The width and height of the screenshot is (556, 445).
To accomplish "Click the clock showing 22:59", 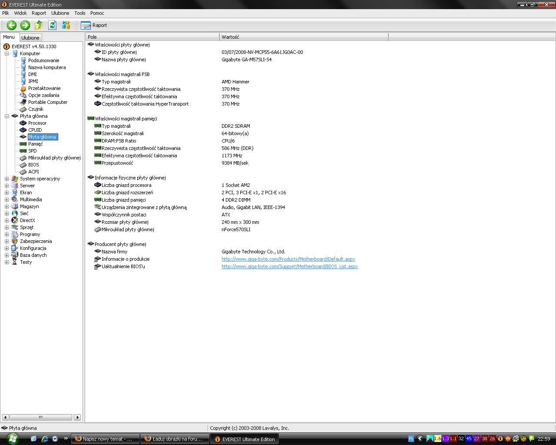I will point(544,439).
